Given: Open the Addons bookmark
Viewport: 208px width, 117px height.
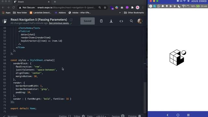Looking at the screenshot, I should click(x=60, y=13).
